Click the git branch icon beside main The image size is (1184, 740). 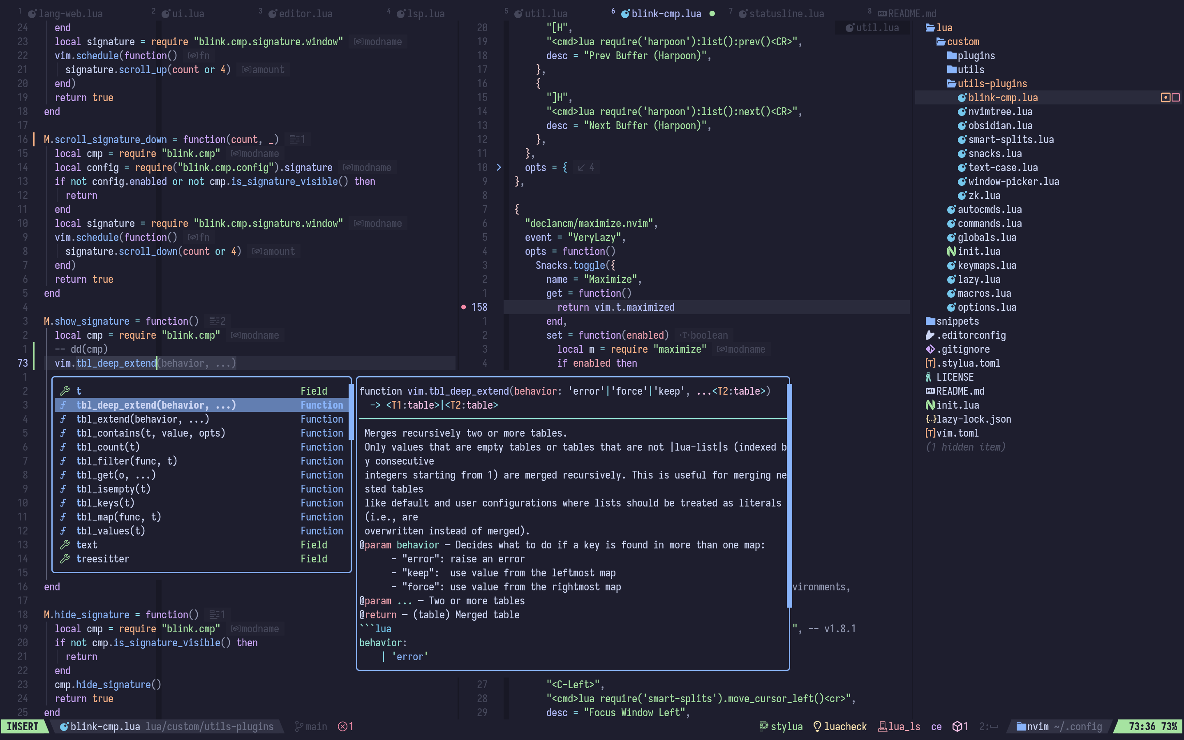pyautogui.click(x=299, y=727)
